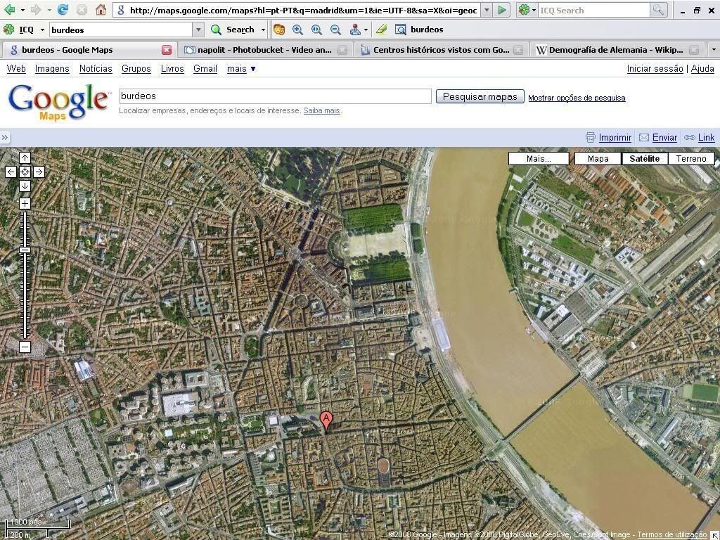Image resolution: width=720 pixels, height=540 pixels.
Task: Click the red A location marker
Action: [x=326, y=420]
